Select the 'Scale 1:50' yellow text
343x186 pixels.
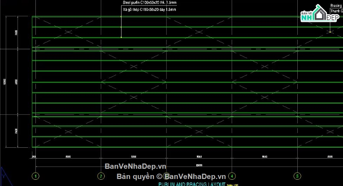232,184
